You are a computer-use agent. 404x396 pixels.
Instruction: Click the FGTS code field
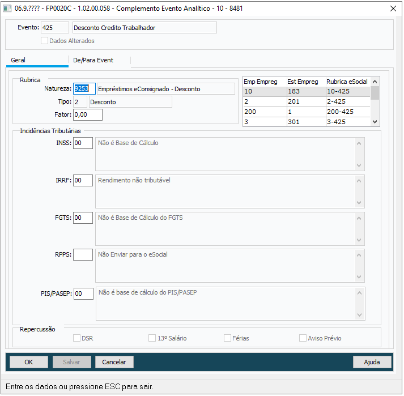pyautogui.click(x=83, y=218)
